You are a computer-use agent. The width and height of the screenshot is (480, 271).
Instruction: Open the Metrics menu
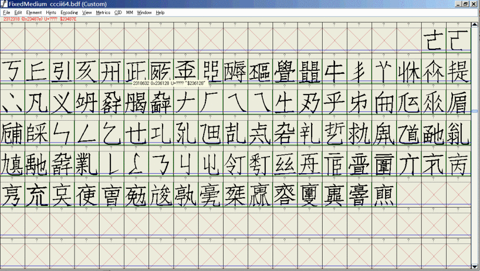point(103,12)
